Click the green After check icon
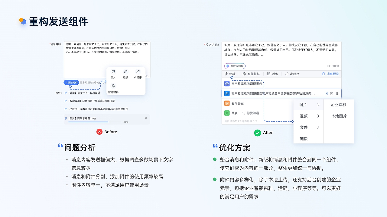Image resolution: width=387 pixels, height=217 pixels. coord(257,133)
